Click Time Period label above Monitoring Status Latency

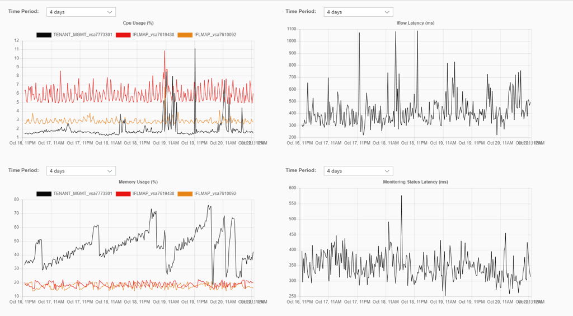coord(300,170)
